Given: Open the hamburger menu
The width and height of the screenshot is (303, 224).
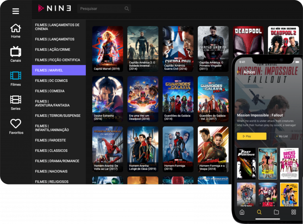Looking at the screenshot, I should click(x=16, y=11).
